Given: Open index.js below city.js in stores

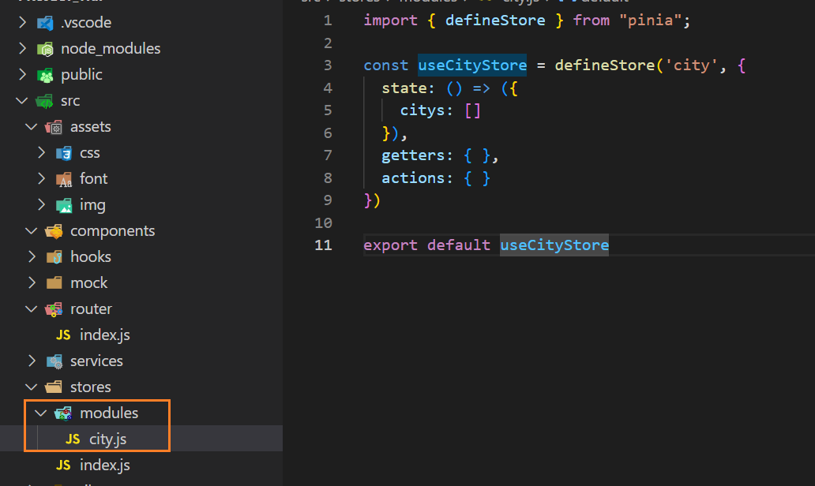Looking at the screenshot, I should tap(104, 465).
